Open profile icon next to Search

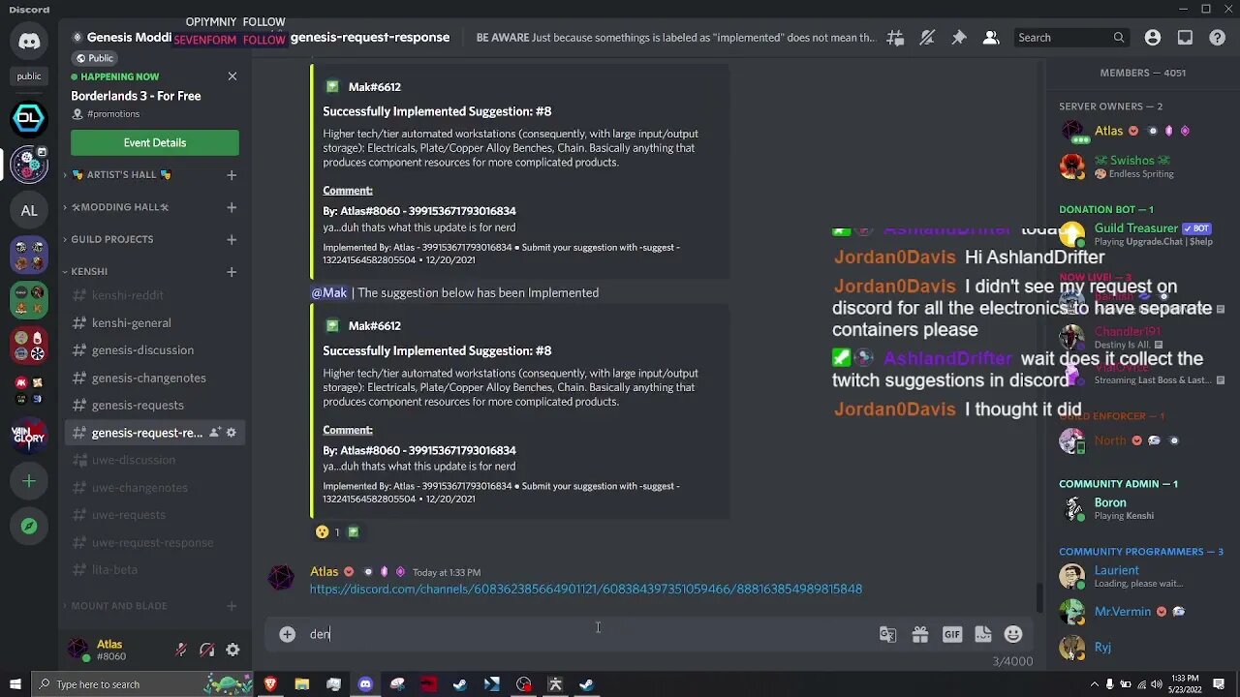coord(1153,38)
